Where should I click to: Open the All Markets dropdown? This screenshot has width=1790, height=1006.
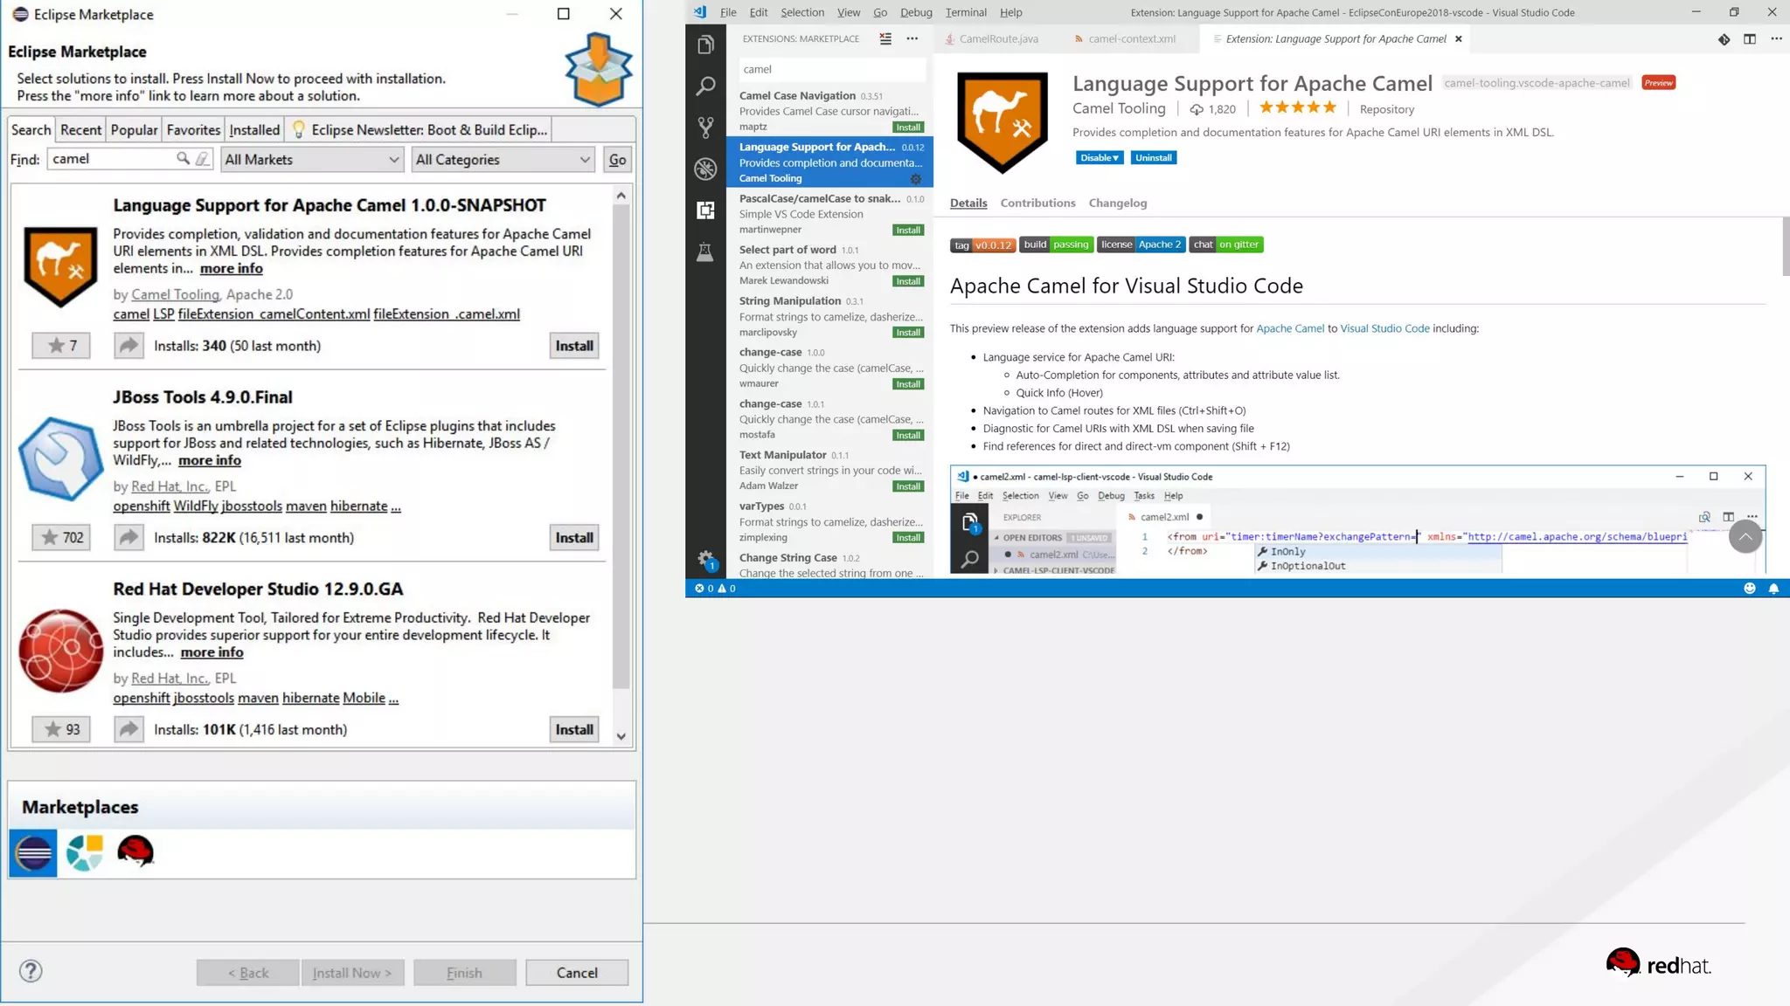(312, 160)
